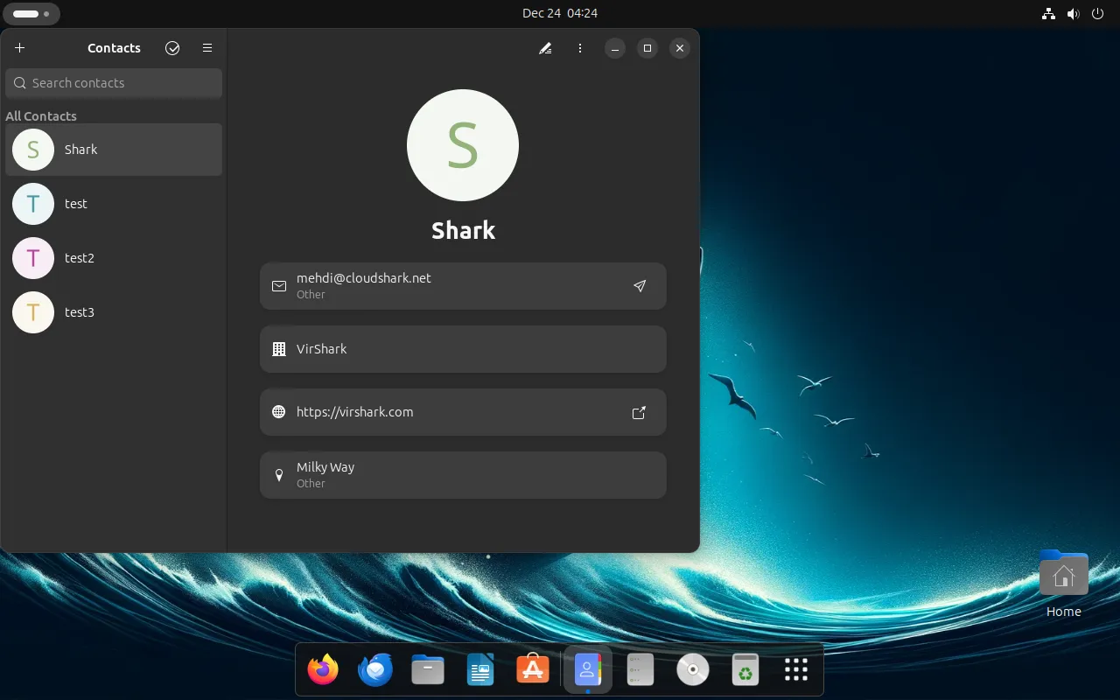Image resolution: width=1120 pixels, height=700 pixels.
Task: Click the volume speaker icon in top bar
Action: (x=1074, y=13)
